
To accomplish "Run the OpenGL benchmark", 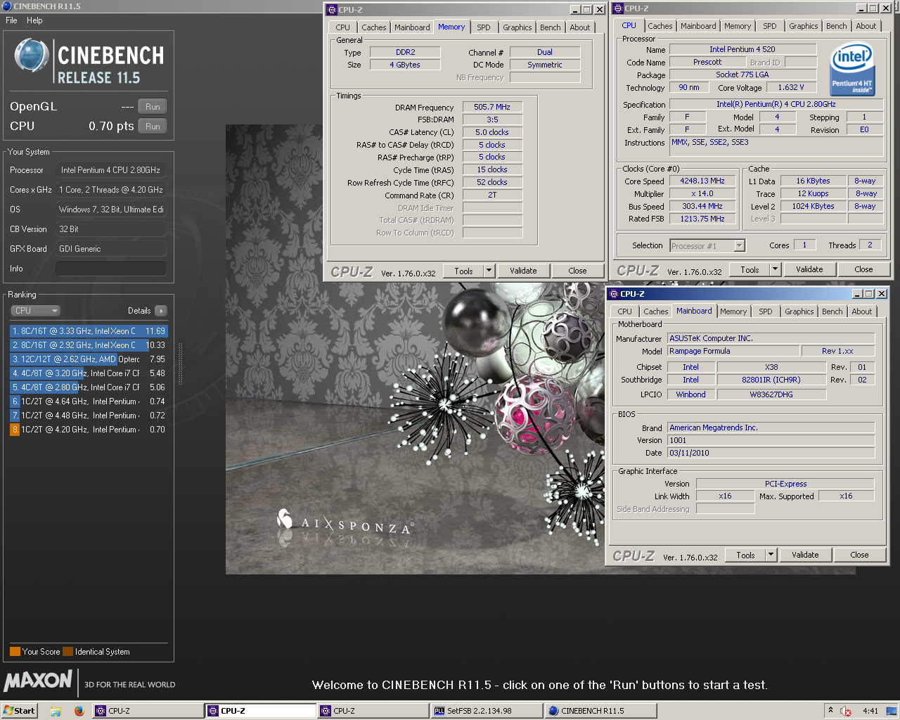I will click(x=153, y=107).
